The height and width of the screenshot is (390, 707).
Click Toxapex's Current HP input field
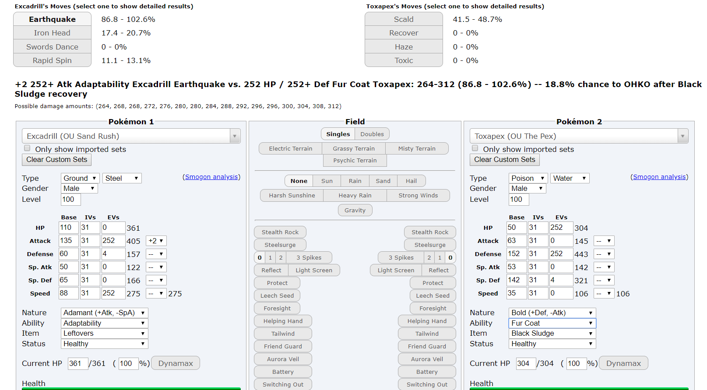(x=525, y=363)
